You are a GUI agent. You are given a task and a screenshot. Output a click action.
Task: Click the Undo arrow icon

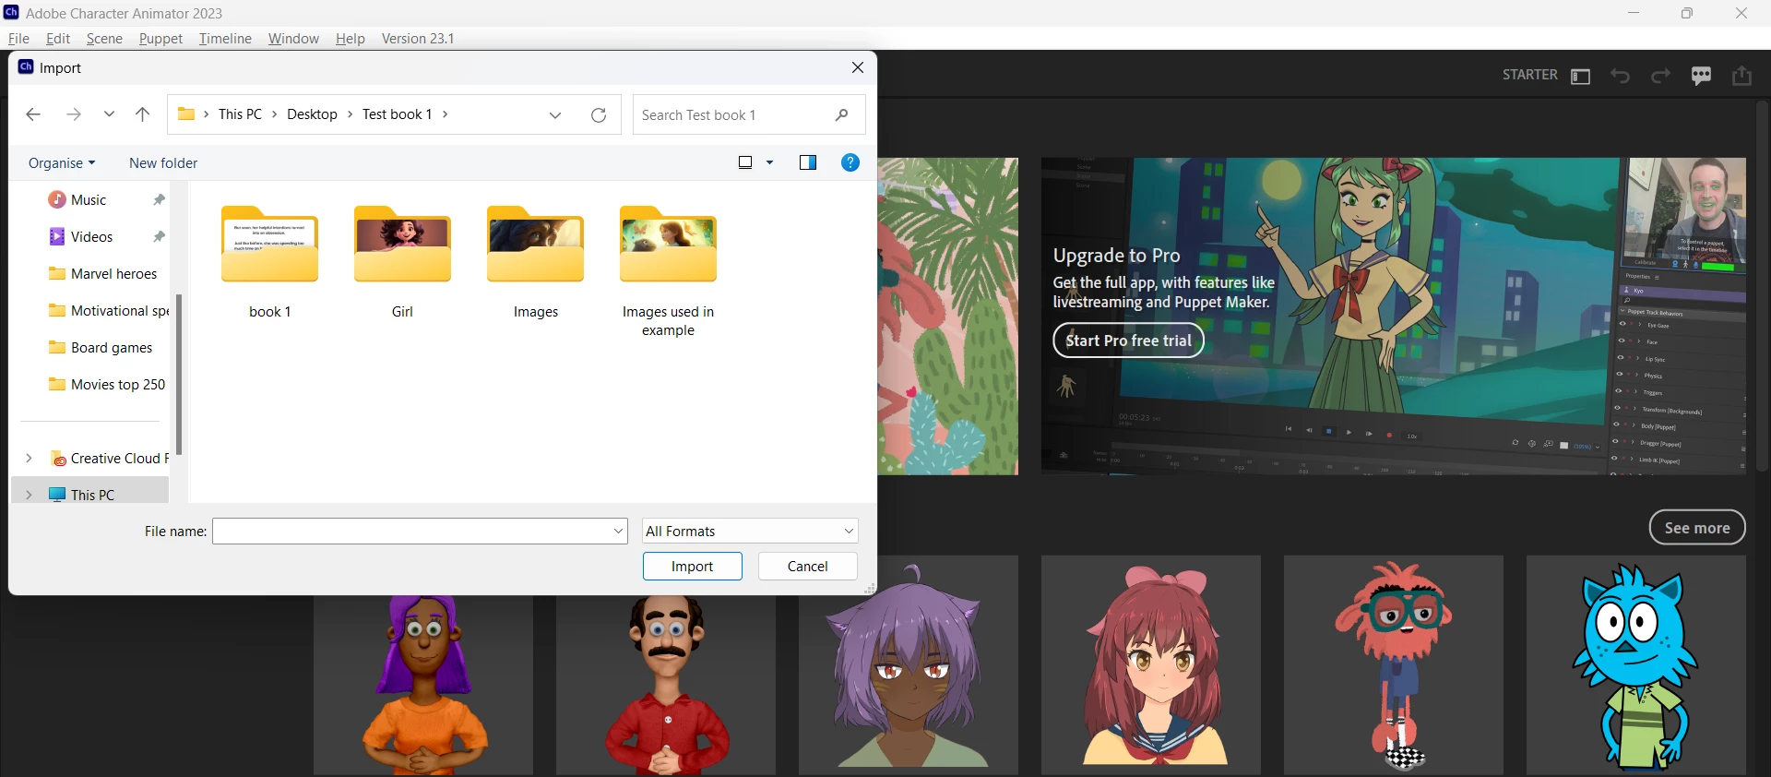[1621, 76]
